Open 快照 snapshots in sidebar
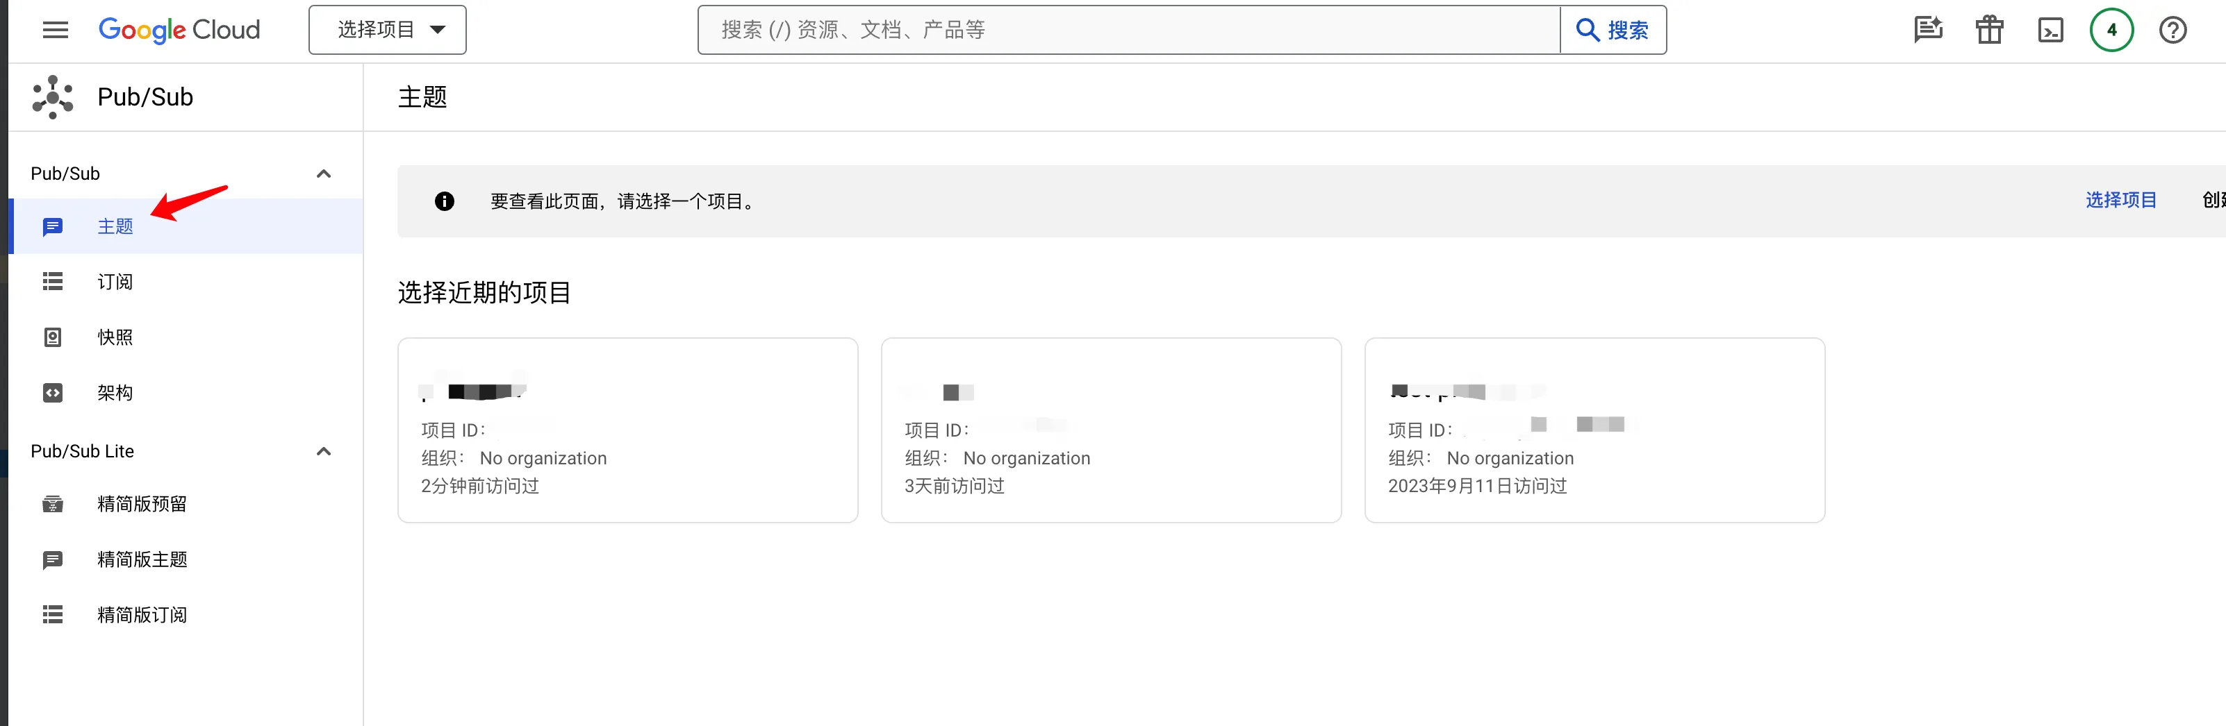The height and width of the screenshot is (726, 2226). click(185, 337)
